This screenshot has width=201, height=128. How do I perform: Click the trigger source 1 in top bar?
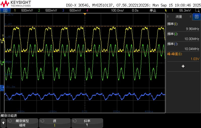click(172, 10)
